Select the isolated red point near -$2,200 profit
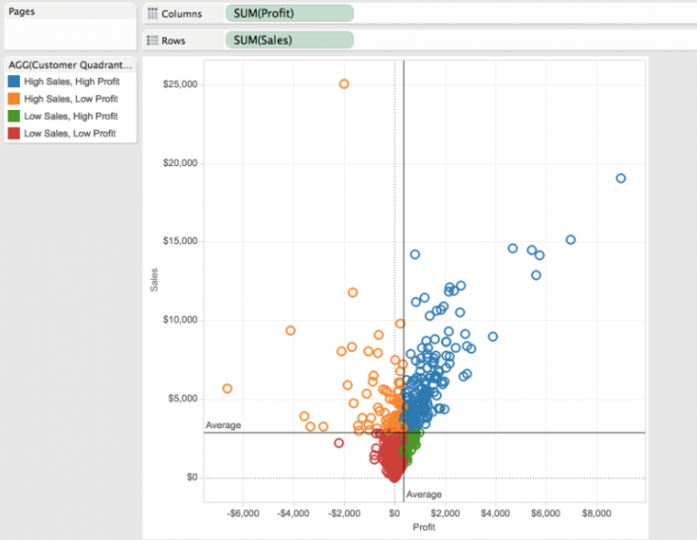Viewport: 697px width, 540px height. pos(339,443)
